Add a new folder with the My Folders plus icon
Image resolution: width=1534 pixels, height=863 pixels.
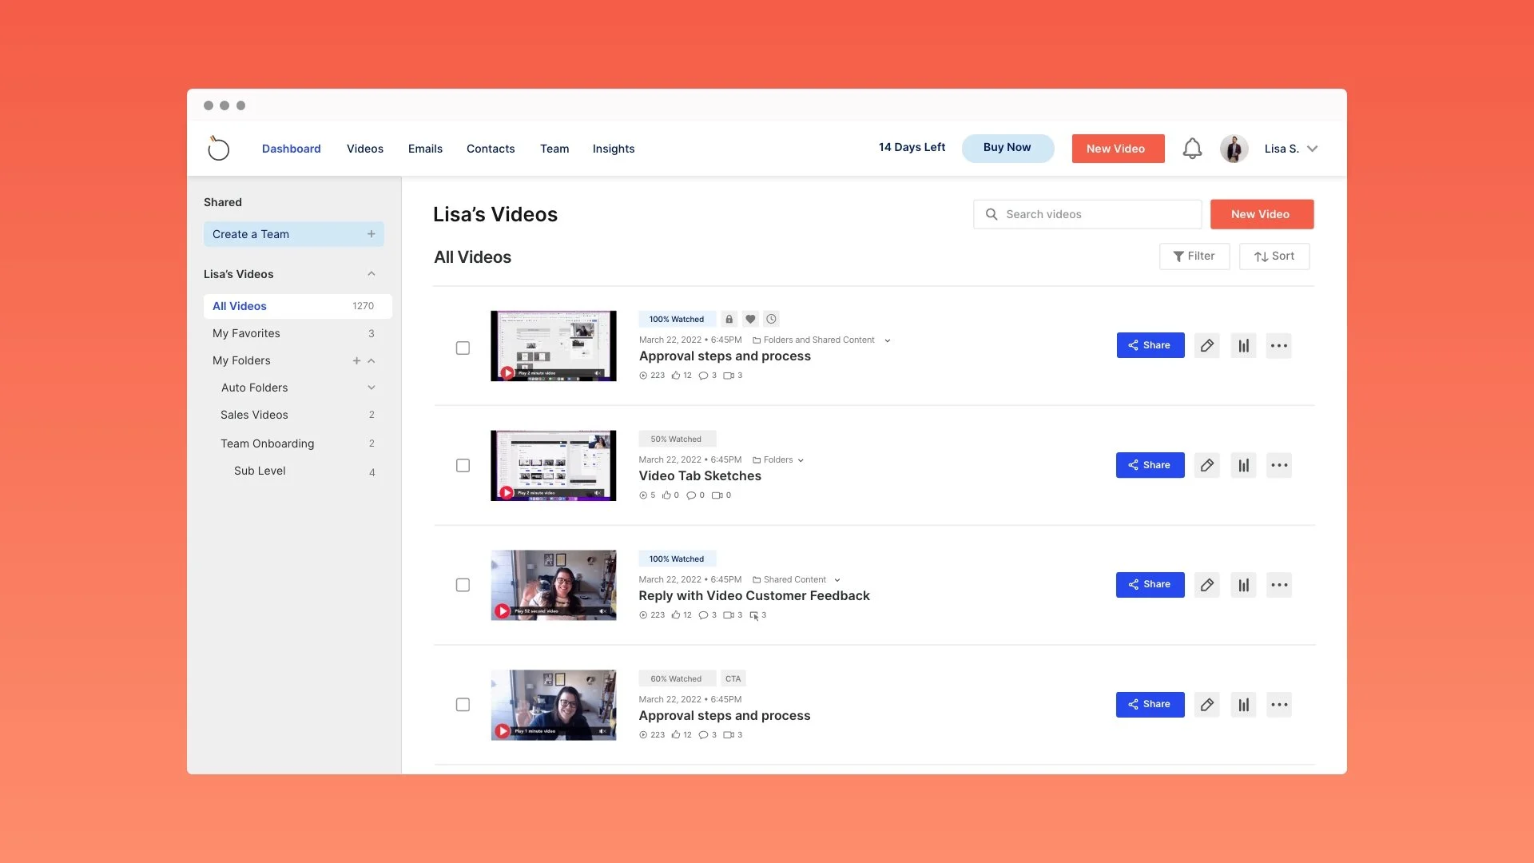tap(356, 361)
